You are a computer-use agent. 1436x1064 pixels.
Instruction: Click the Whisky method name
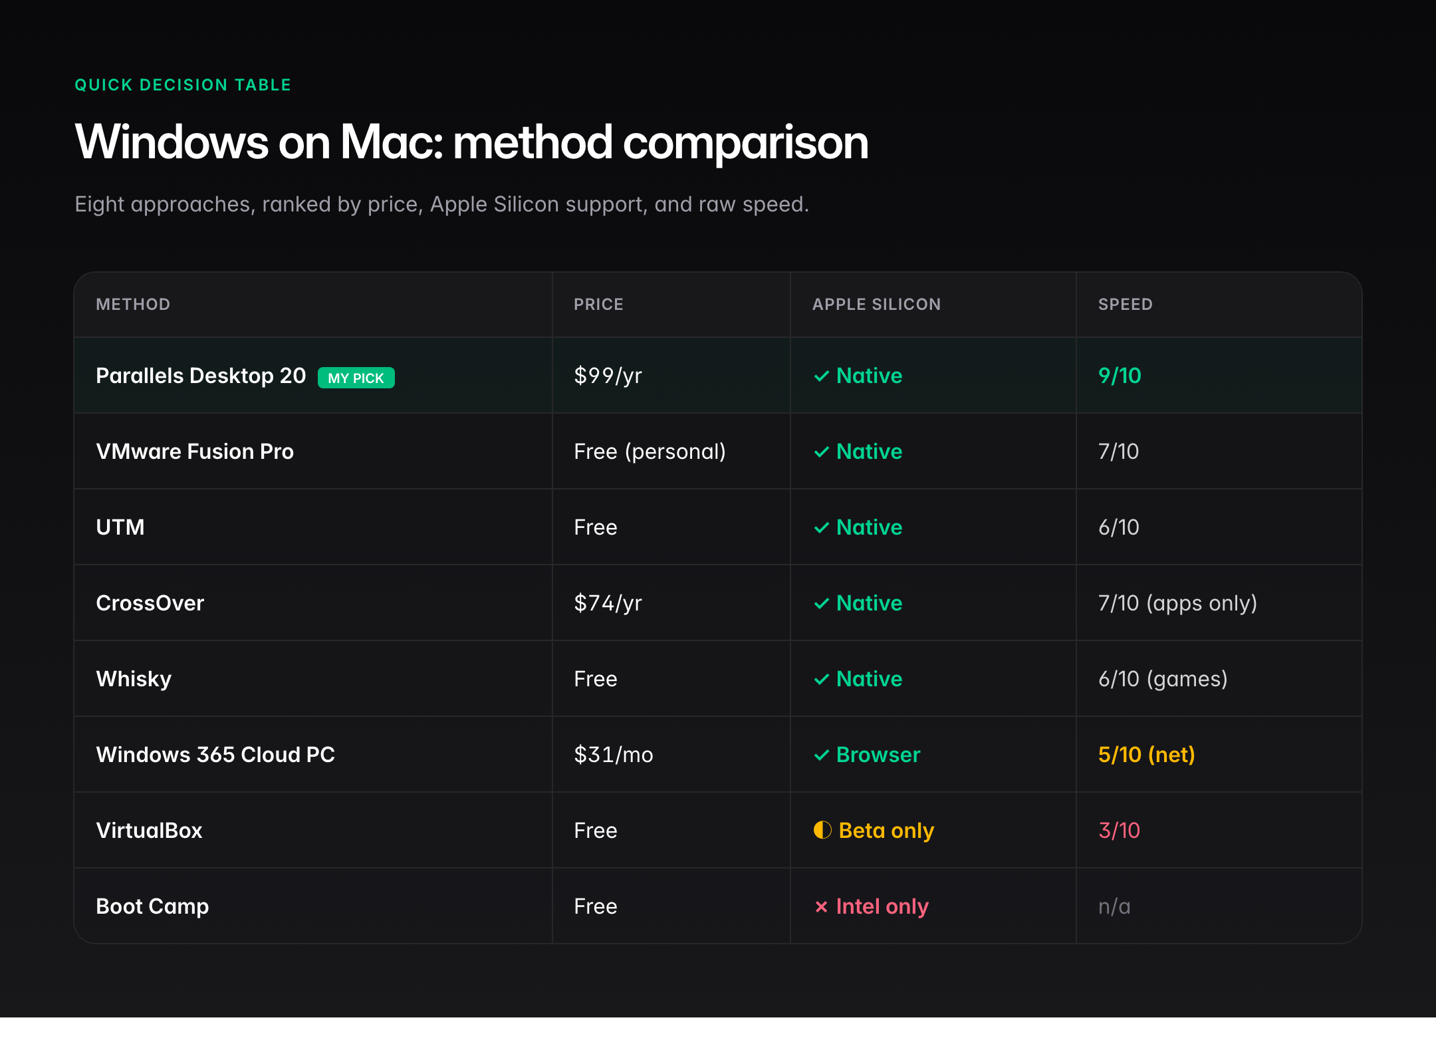coord(134,679)
